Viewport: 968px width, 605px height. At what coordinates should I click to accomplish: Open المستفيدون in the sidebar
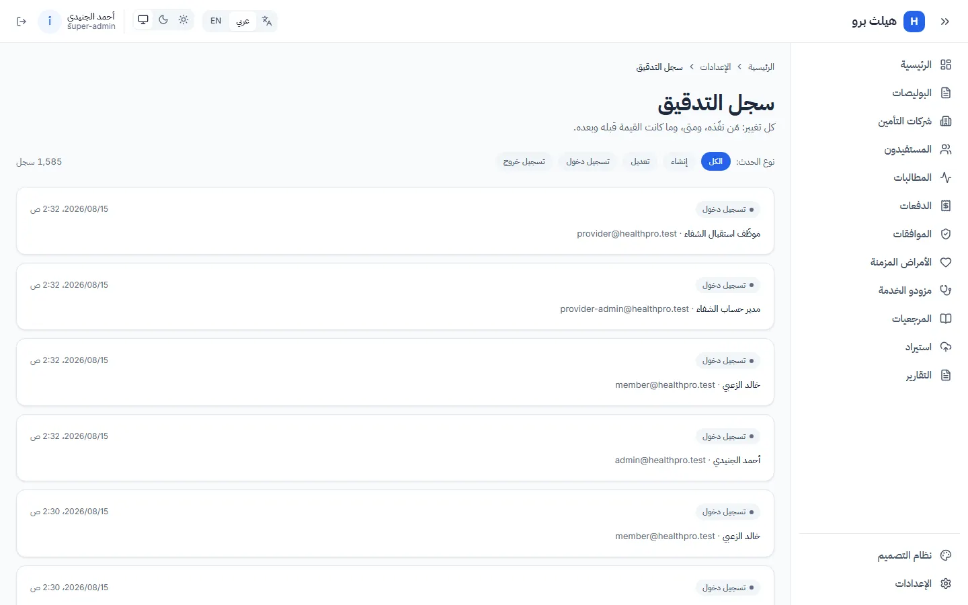click(x=879, y=149)
